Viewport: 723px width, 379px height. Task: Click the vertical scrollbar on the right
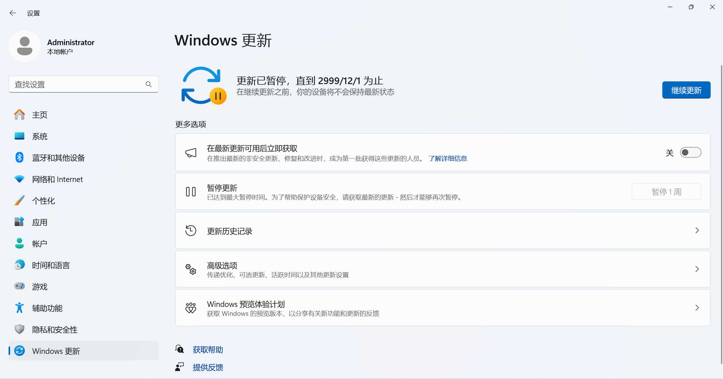click(721, 214)
